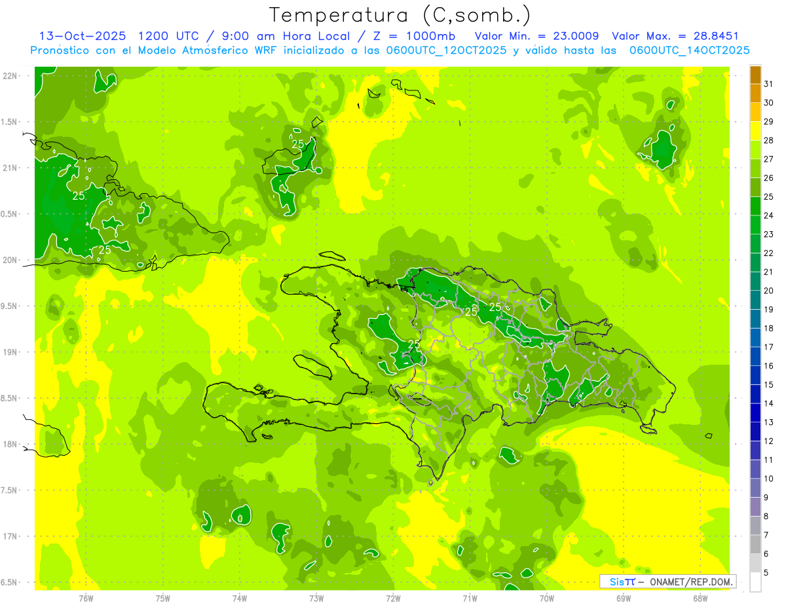Click the colorbar swatch between 30 and 31

tap(755, 93)
